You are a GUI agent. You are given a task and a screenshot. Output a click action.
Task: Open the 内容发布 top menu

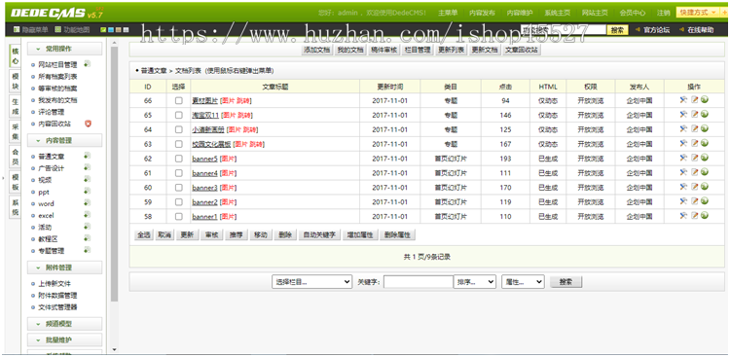[482, 13]
